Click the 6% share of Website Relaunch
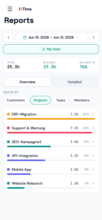The width and height of the screenshot is (102, 220). [x=87, y=184]
